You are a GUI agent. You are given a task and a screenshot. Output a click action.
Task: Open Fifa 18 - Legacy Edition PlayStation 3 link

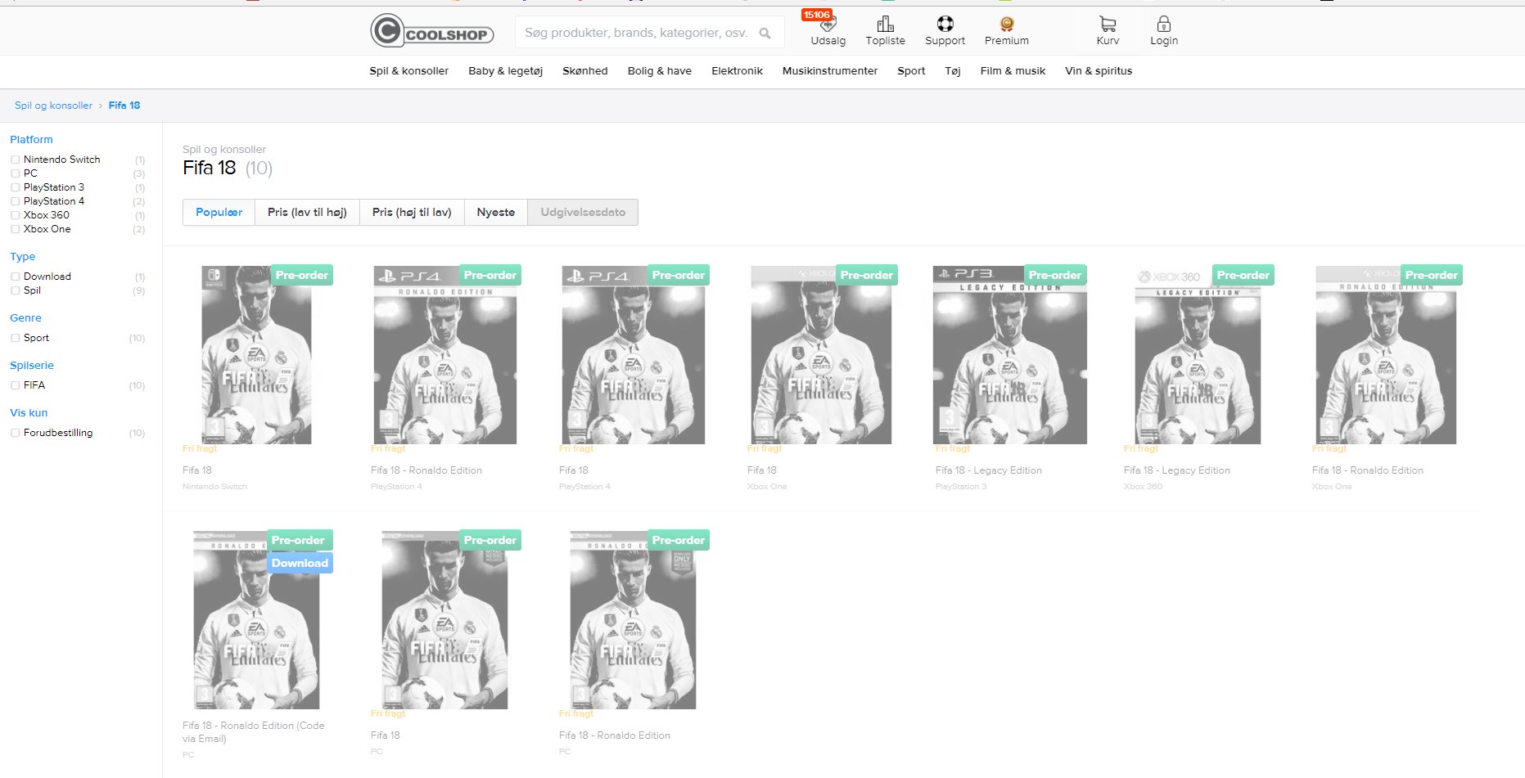[x=988, y=470]
